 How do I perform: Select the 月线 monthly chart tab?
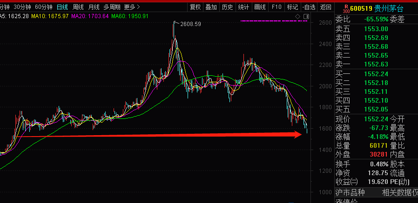pyautogui.click(x=94, y=7)
